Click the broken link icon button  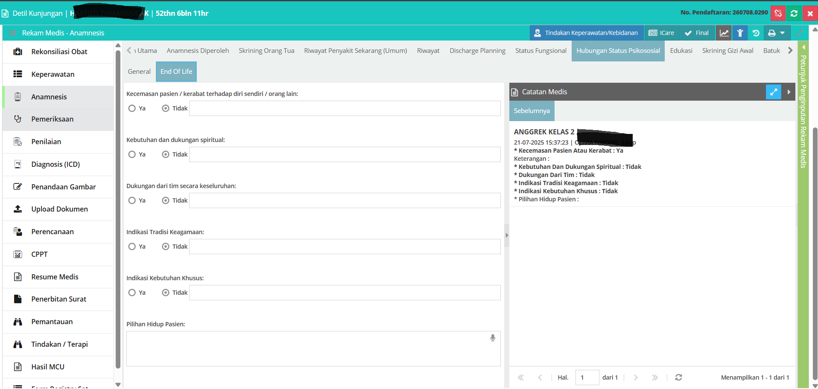click(x=778, y=13)
